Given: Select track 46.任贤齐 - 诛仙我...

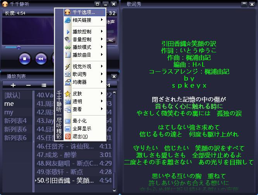Looking at the screenshot, I should pyautogui.click(x=74, y=146).
